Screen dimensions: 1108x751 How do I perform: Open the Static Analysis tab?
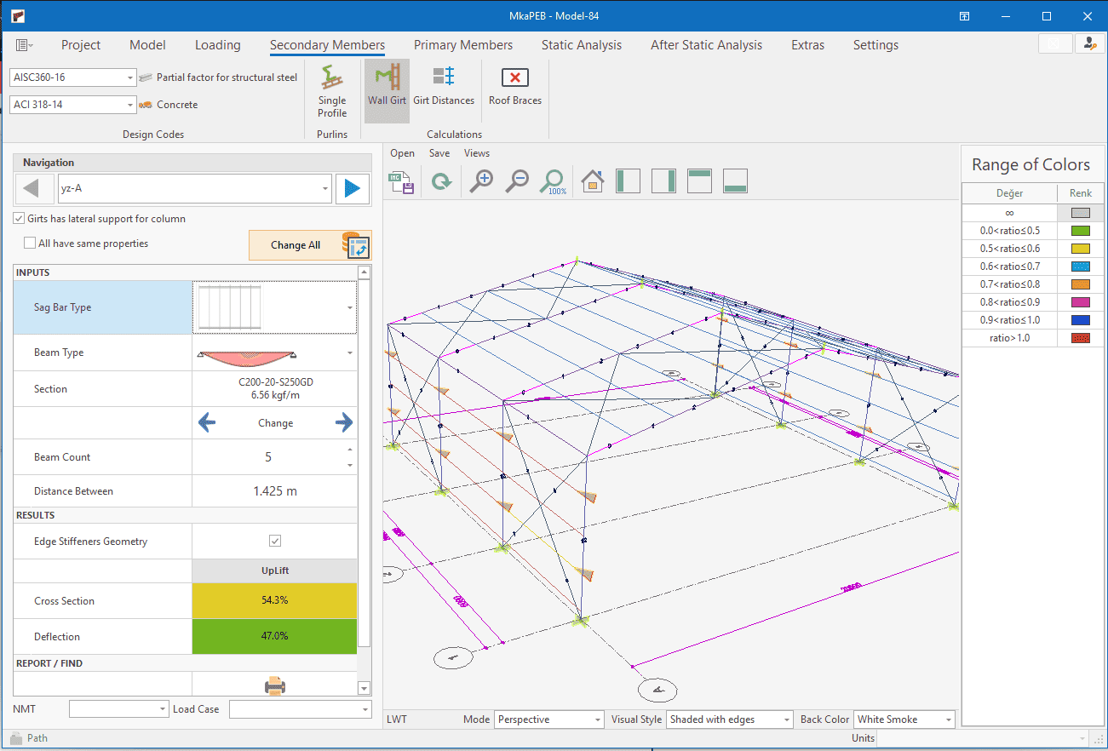(582, 45)
